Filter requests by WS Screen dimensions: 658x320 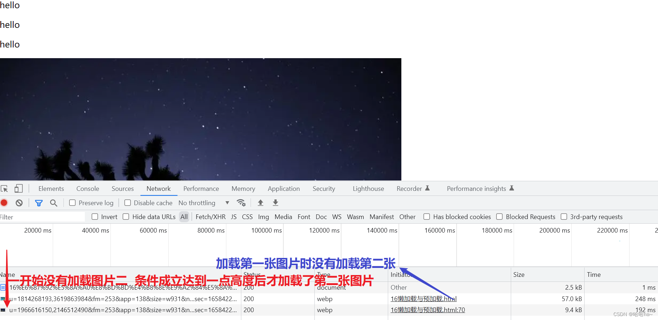[x=337, y=217]
